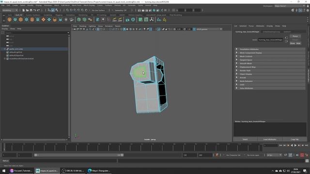Select by hierarchy mode icon
The image size is (310, 174).
(x=49, y=10)
